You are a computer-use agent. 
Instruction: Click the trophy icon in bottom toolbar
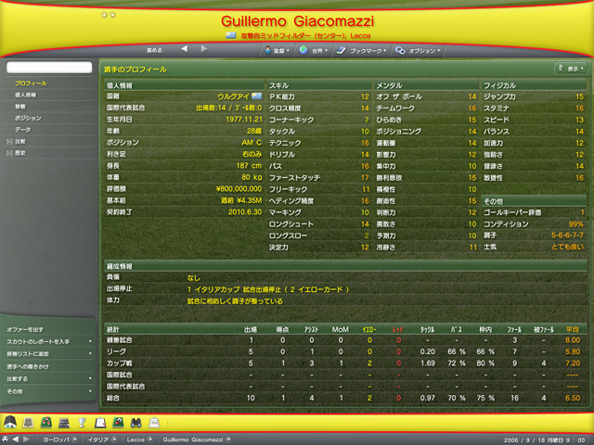click(x=80, y=423)
